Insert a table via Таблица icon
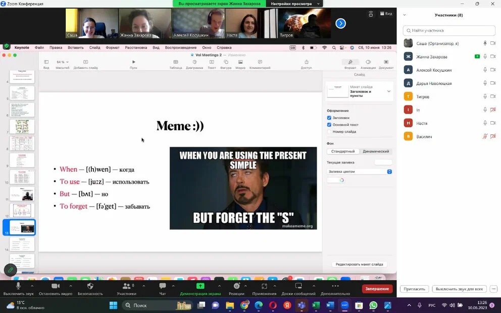The image size is (501, 313). (x=176, y=62)
